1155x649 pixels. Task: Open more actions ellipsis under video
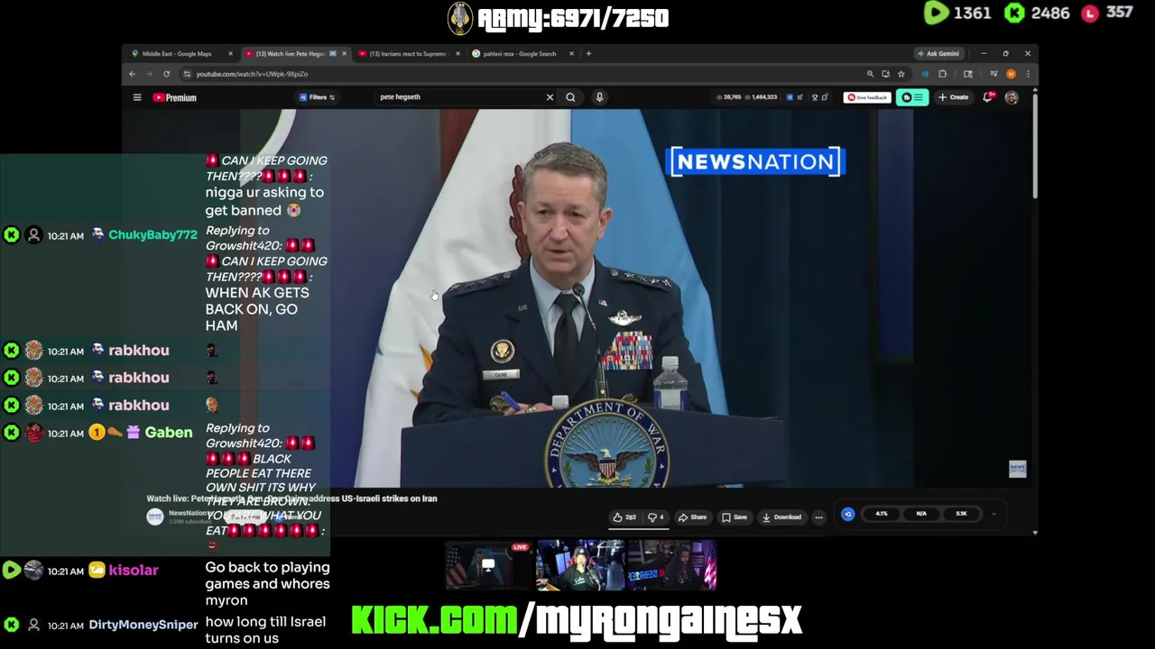pos(818,517)
